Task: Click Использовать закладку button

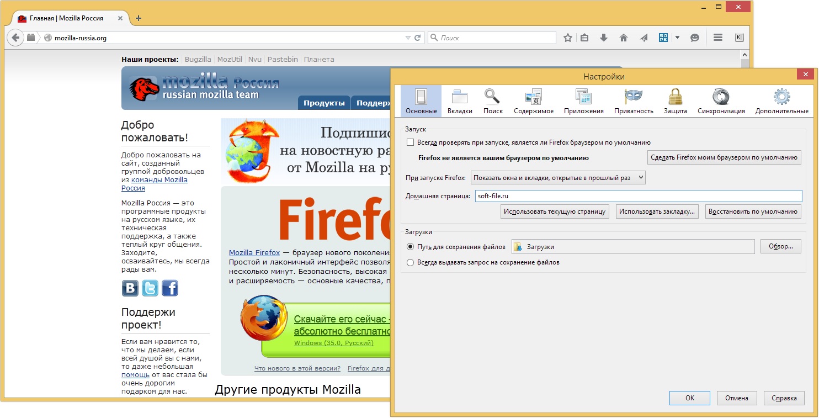Action: [657, 211]
